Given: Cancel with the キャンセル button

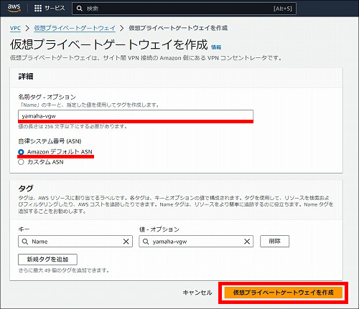Looking at the screenshot, I should coord(197,293).
